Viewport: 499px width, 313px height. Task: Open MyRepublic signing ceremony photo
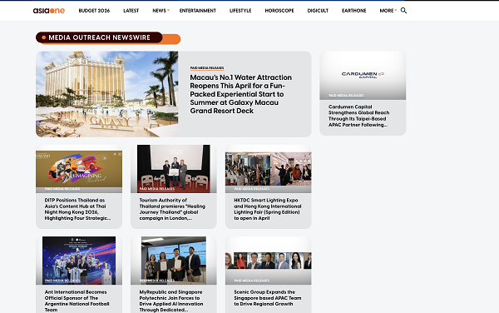(174, 261)
